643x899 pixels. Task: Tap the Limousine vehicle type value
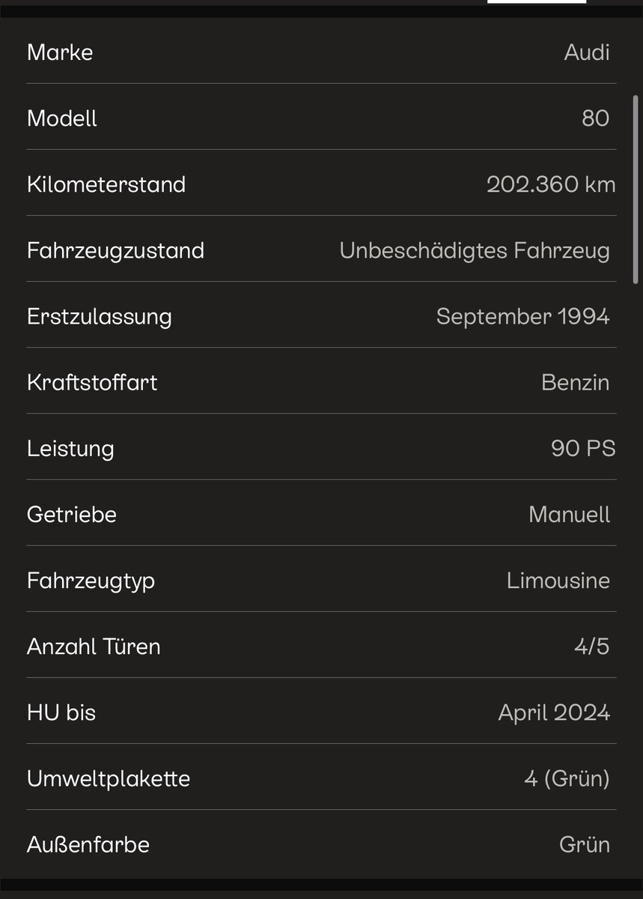[558, 581]
